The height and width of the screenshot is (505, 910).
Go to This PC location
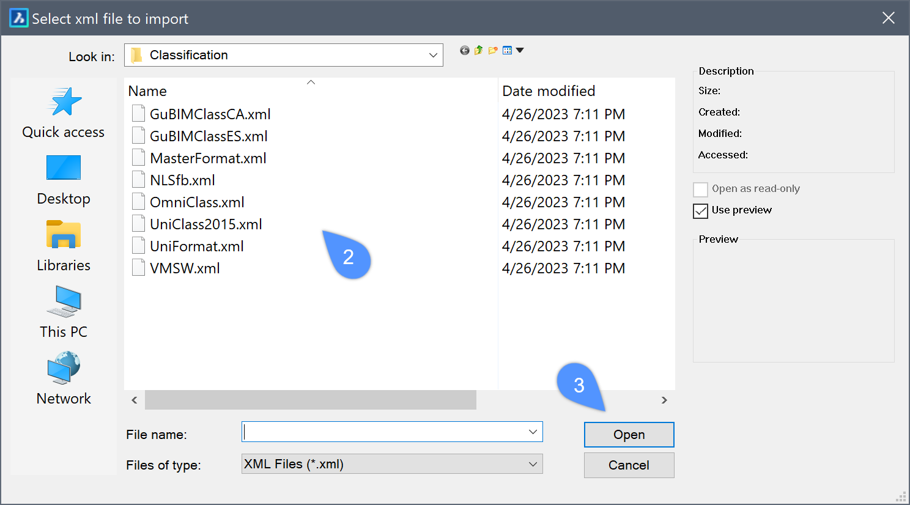point(64,313)
